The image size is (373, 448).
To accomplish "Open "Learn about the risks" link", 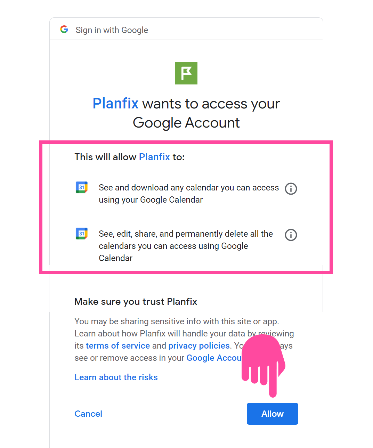I will (116, 377).
